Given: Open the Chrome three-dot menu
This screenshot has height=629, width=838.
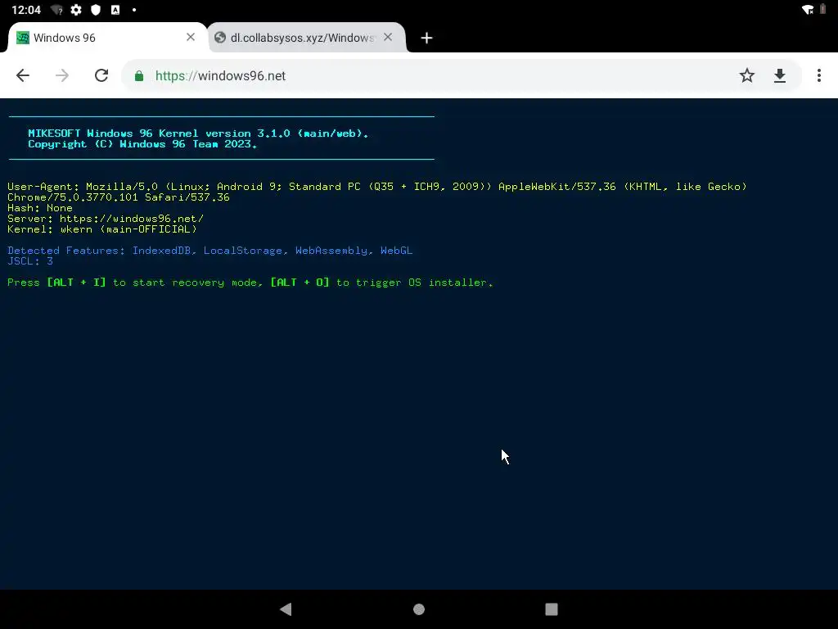Looking at the screenshot, I should pos(818,75).
